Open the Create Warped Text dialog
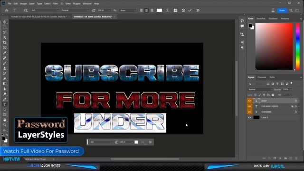This screenshot has width=304, height=171. (167, 10)
